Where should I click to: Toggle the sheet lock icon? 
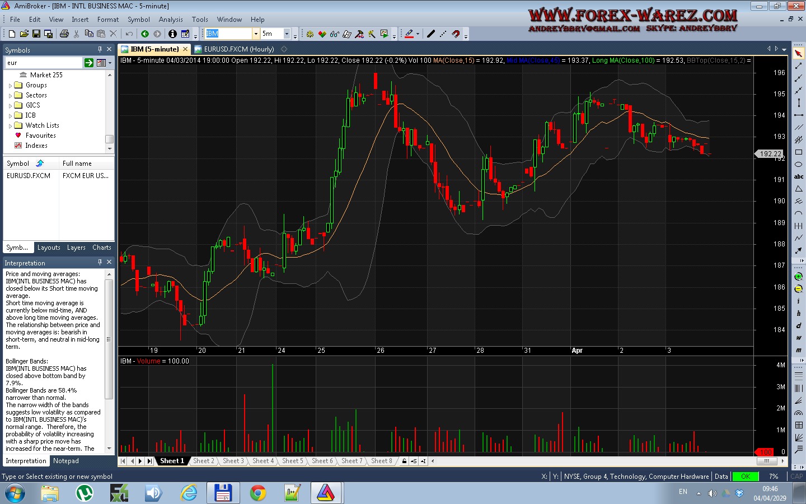tap(404, 461)
